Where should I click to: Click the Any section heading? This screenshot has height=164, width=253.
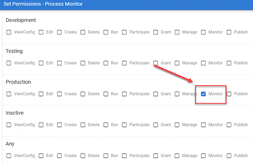coord(10,144)
